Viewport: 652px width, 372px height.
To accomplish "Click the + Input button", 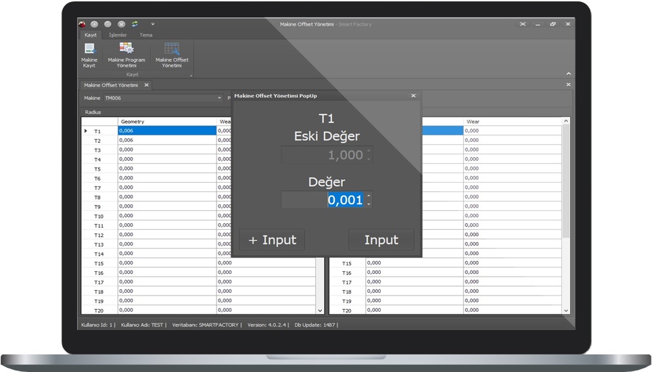I will [272, 240].
